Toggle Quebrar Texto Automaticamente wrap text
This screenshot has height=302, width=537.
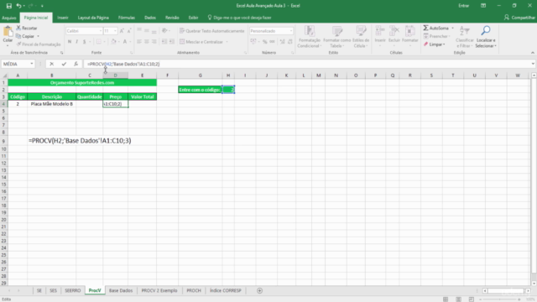(x=212, y=31)
